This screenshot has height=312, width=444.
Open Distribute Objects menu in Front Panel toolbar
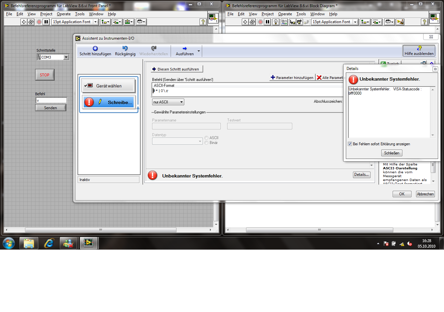(116, 22)
